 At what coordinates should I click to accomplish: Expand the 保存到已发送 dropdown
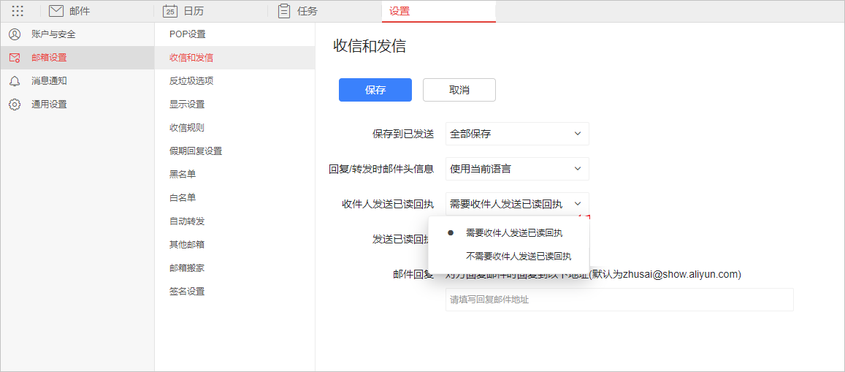click(x=516, y=134)
